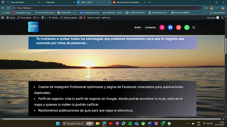Open File Explorer from the taskbar
Screen dimensions: 227x127
[x=97, y=123]
